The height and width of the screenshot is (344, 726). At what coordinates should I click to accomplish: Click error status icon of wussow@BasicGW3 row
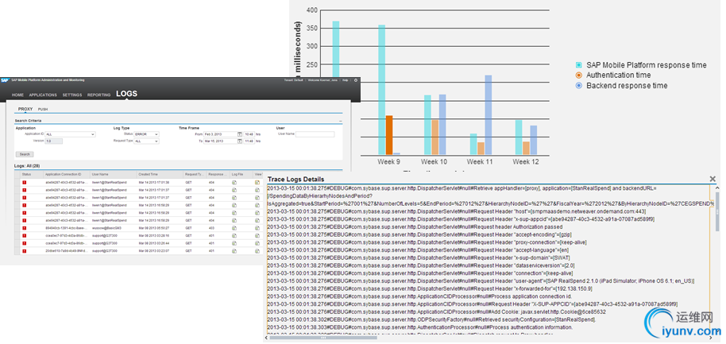[x=24, y=228]
